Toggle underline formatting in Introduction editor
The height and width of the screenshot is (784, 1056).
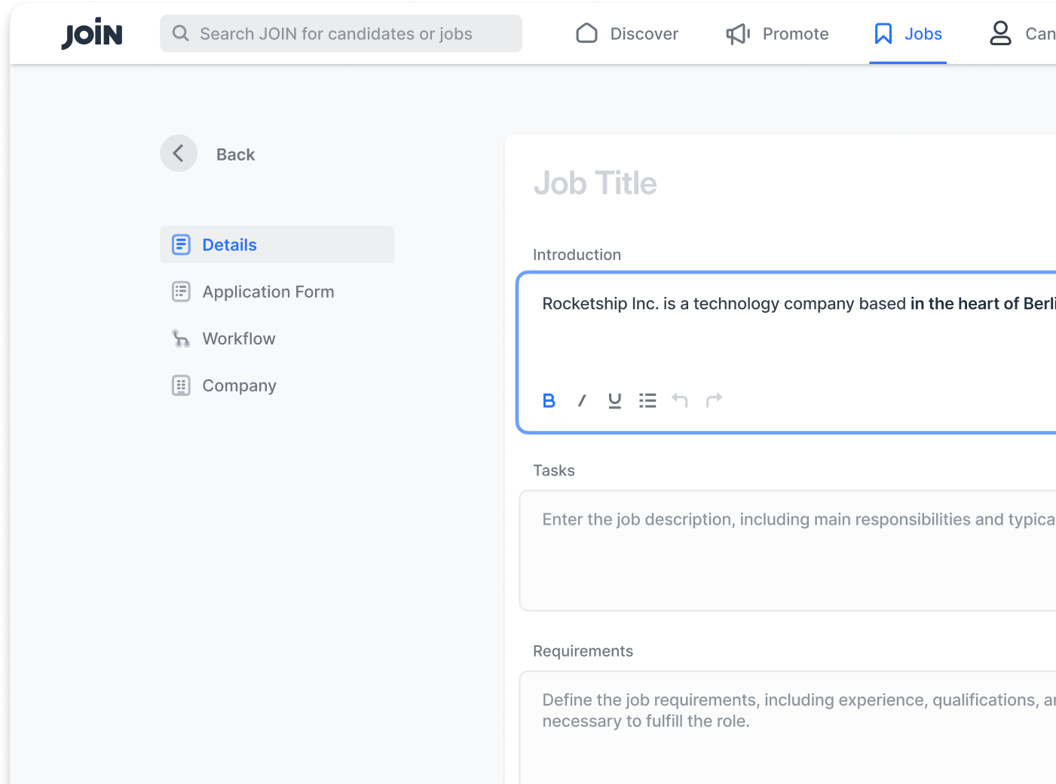615,400
